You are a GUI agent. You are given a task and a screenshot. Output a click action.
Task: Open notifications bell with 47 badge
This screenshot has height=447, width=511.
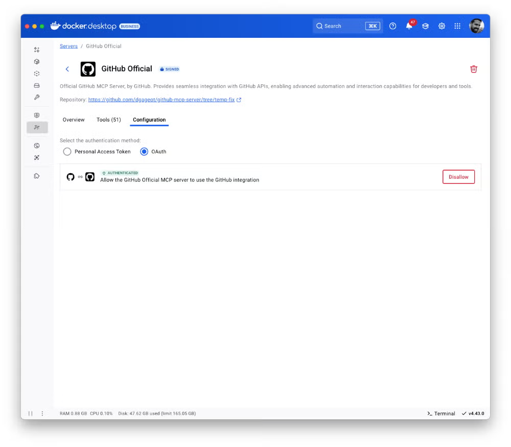[x=410, y=26]
